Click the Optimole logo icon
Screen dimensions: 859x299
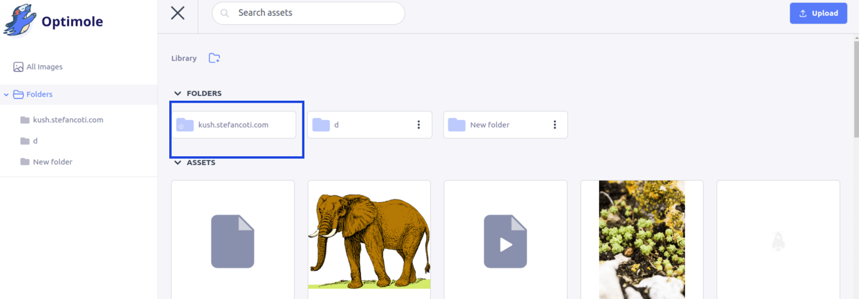20,21
